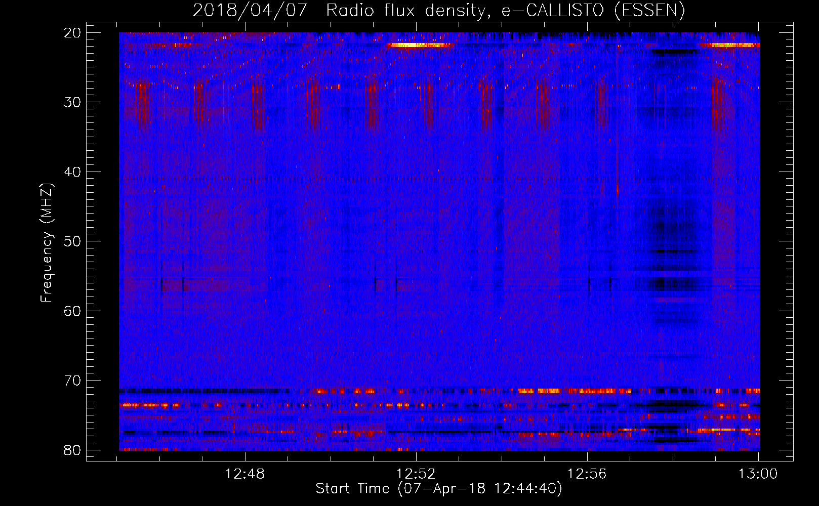Click the 13:00 time tick label
This screenshot has height=506, width=819.
[x=758, y=474]
